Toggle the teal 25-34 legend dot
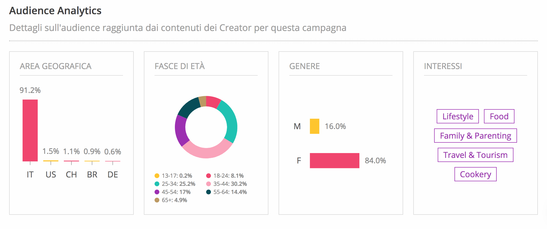 [x=157, y=184]
